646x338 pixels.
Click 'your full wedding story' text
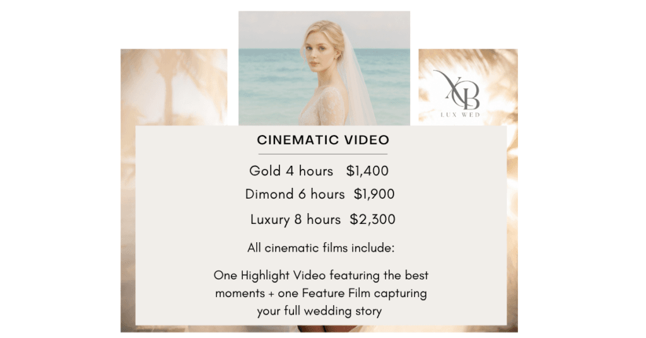319,311
